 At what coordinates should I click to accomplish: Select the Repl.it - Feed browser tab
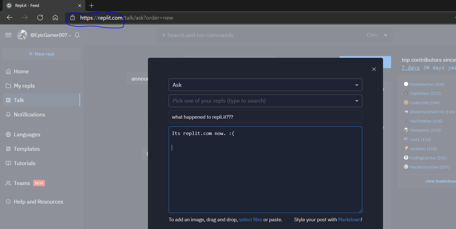click(44, 6)
